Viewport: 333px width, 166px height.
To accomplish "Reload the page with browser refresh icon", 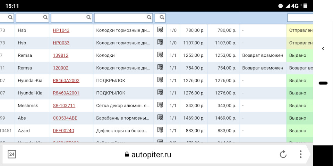I will coord(283,155).
